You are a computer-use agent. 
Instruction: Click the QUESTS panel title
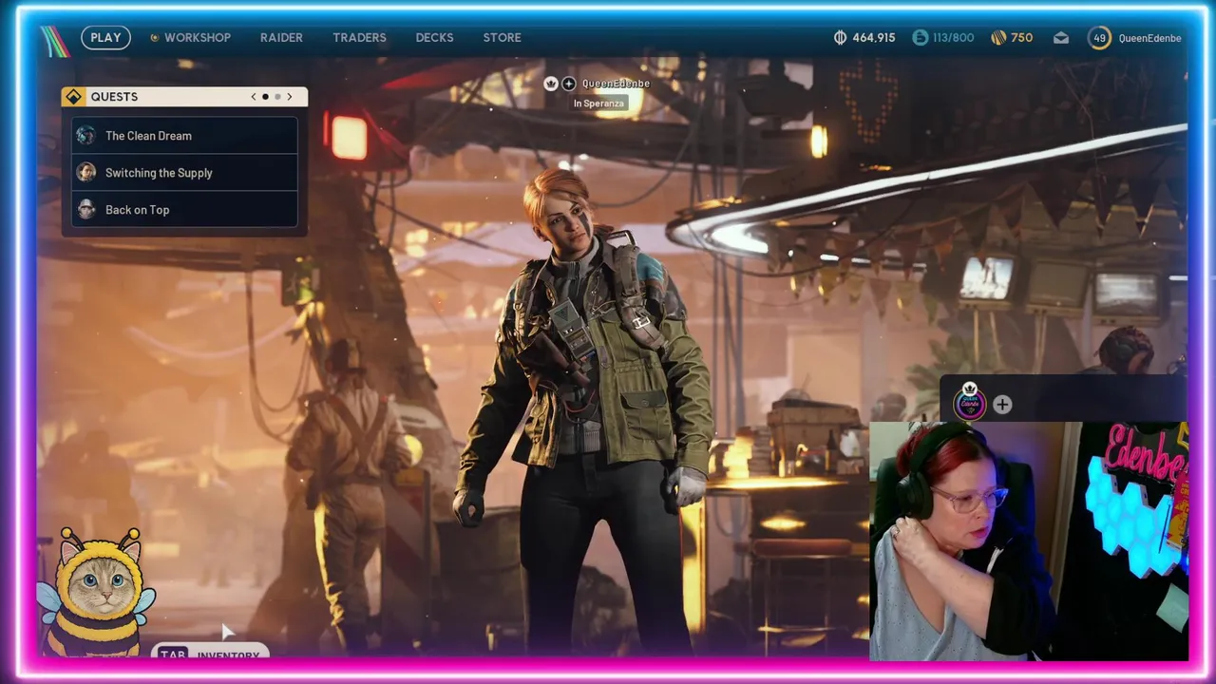coord(114,97)
